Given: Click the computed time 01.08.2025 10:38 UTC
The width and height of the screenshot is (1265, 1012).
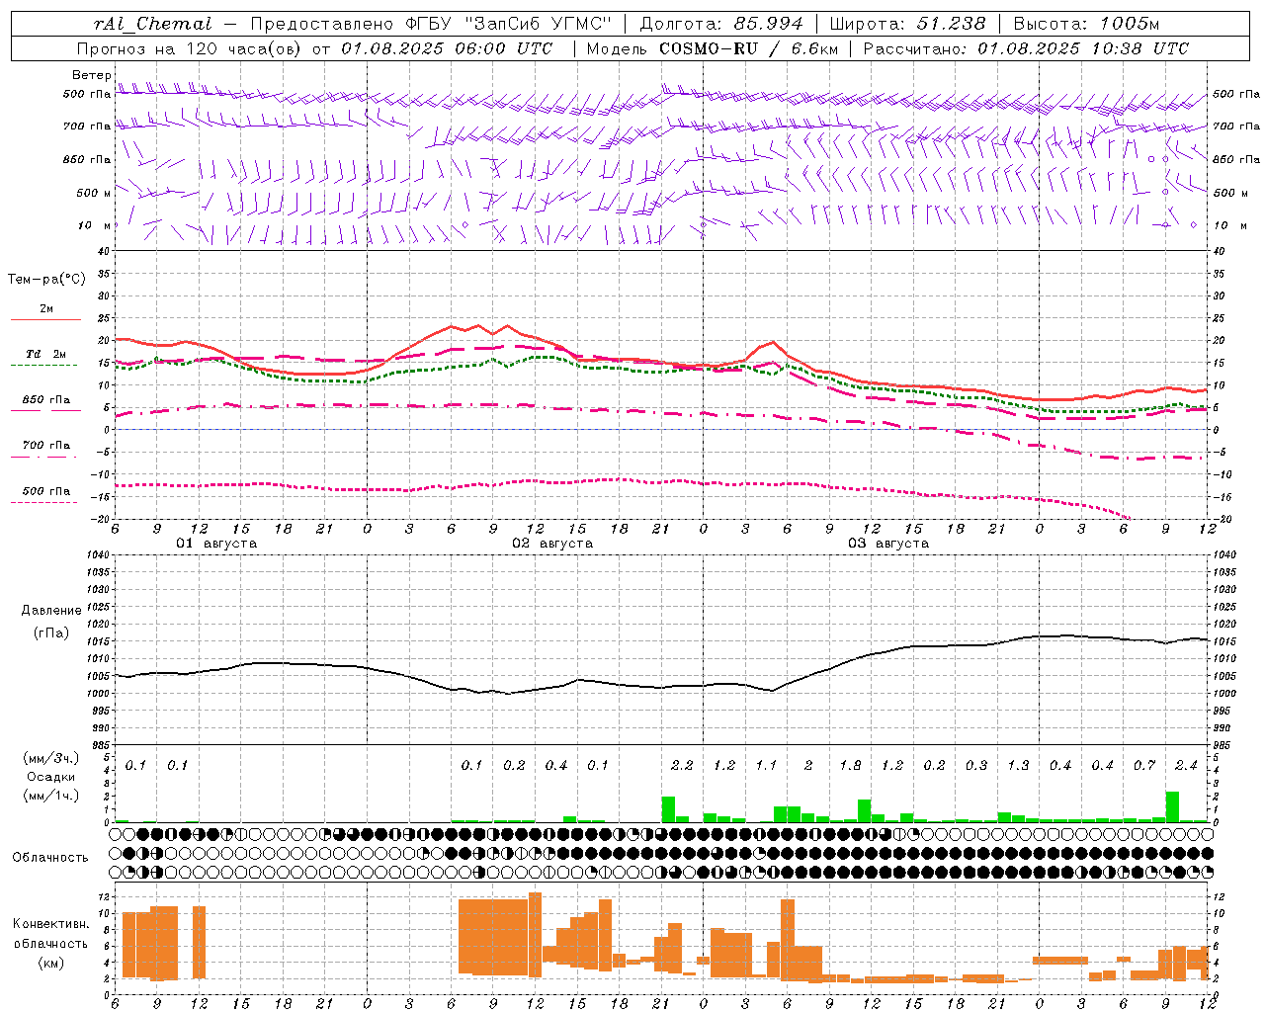Looking at the screenshot, I should coord(1083,48).
